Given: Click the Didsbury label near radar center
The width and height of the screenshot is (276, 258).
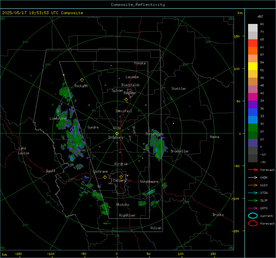Looking at the screenshot, I should coord(116,137).
